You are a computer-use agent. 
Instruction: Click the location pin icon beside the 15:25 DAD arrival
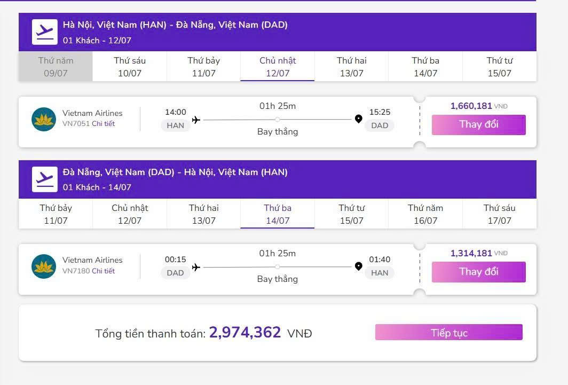359,119
